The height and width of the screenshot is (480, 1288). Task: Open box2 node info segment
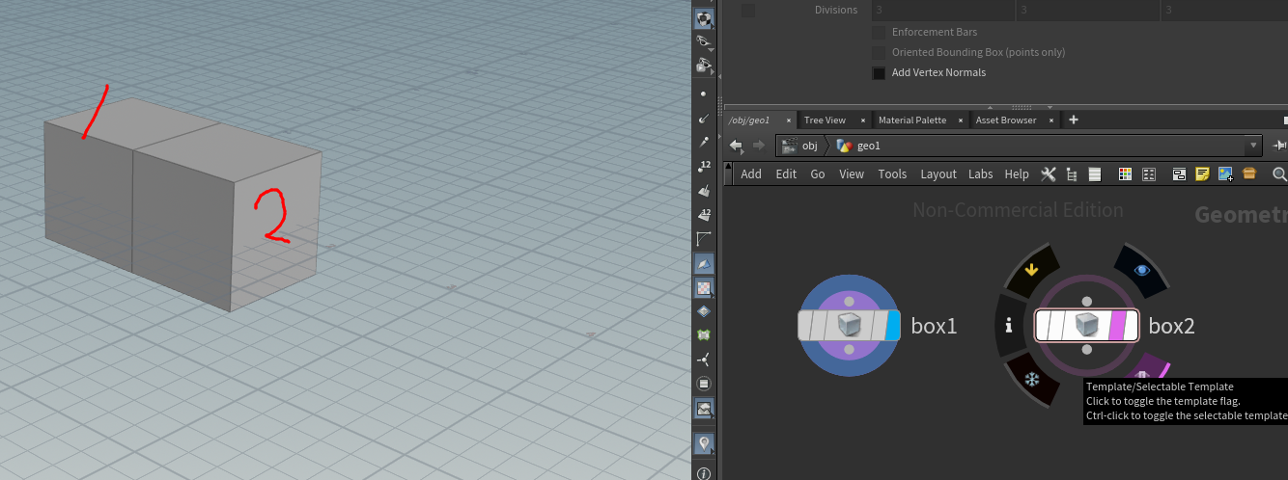1008,326
